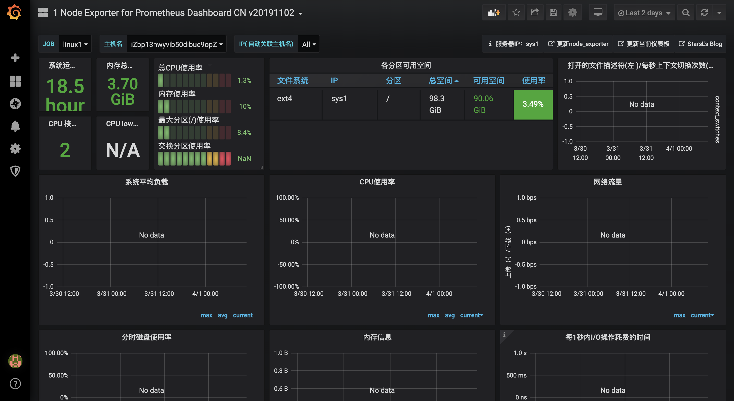The image size is (734, 401).
Task: Open the StarsL's Blog link
Action: click(700, 44)
